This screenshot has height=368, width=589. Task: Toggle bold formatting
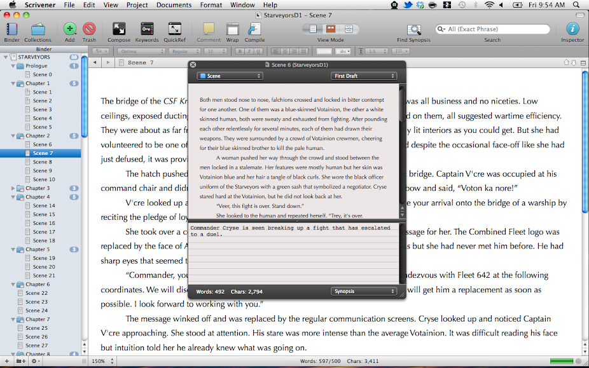click(240, 51)
